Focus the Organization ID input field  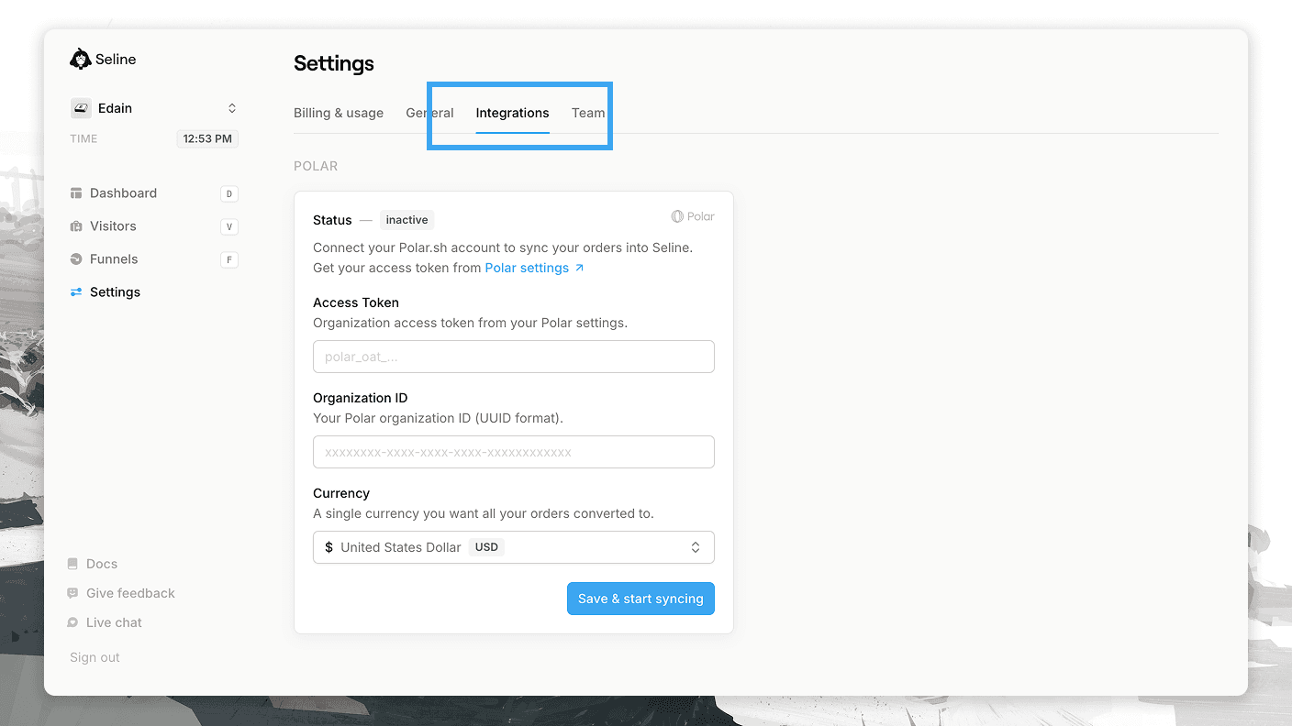point(514,452)
